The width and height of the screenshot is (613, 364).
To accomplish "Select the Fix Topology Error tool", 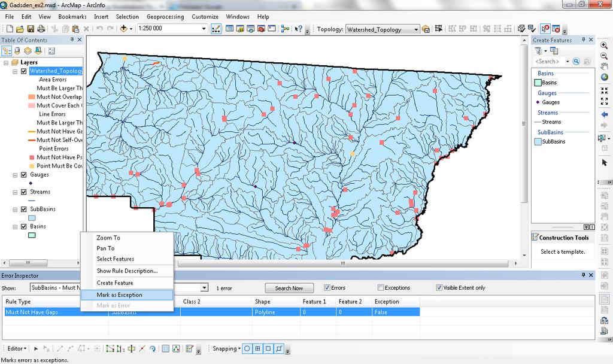I will tap(545, 29).
